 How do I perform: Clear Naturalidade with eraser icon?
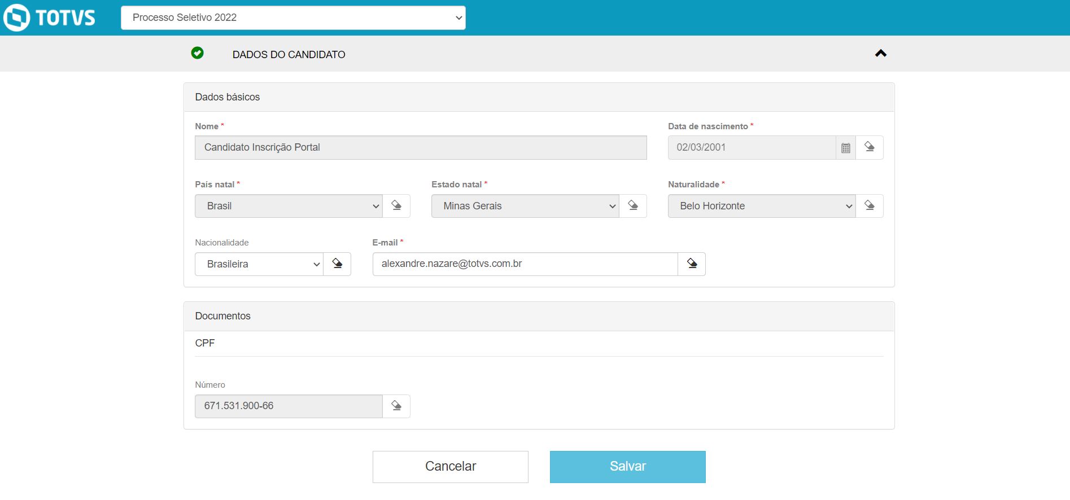[x=870, y=206]
